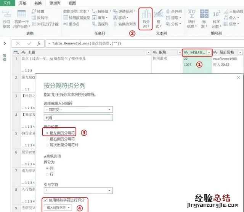Viewport: 244px width, 212px height.
Task: Open the Standard (标准) operations
Action: coord(204,19)
